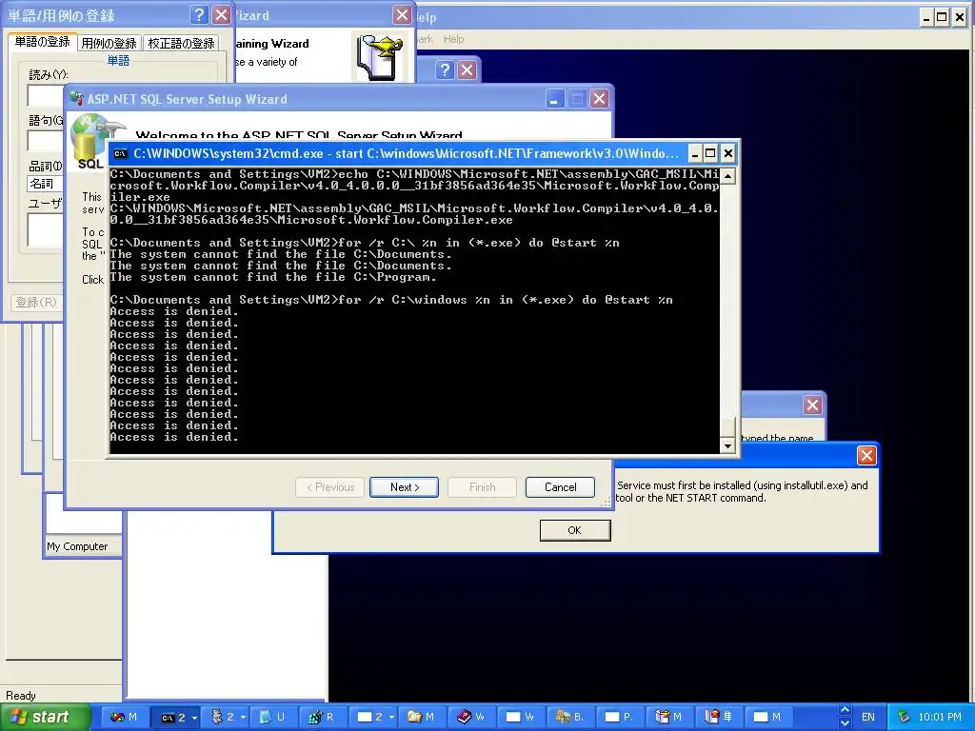The height and width of the screenshot is (731, 975).
Task: Close the ASP.NET SQL Server Setup Wizard
Action: [600, 99]
